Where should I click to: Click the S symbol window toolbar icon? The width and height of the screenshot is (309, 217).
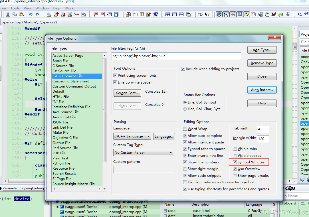click(240, 14)
